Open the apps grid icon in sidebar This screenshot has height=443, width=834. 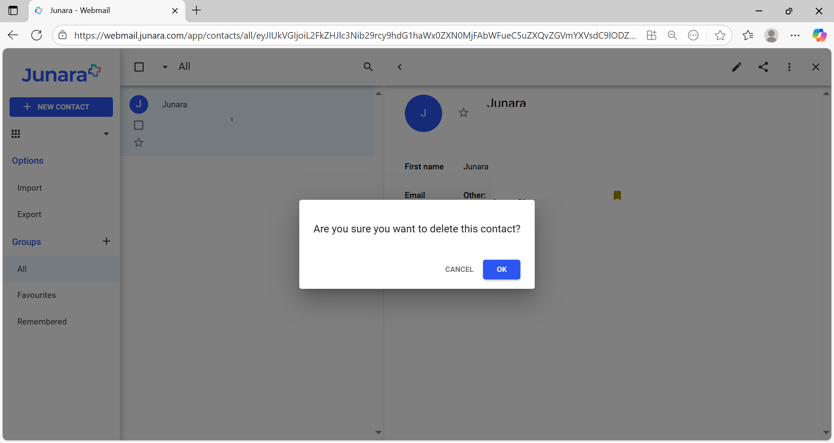tap(16, 134)
